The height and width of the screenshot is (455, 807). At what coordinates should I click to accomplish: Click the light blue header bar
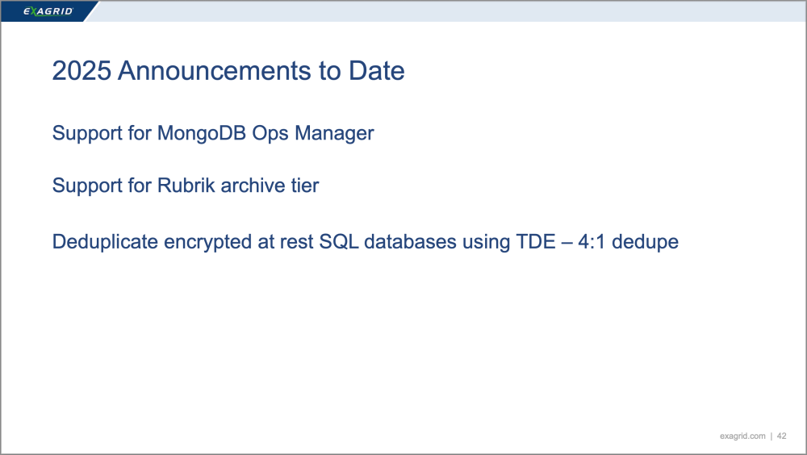(x=452, y=11)
